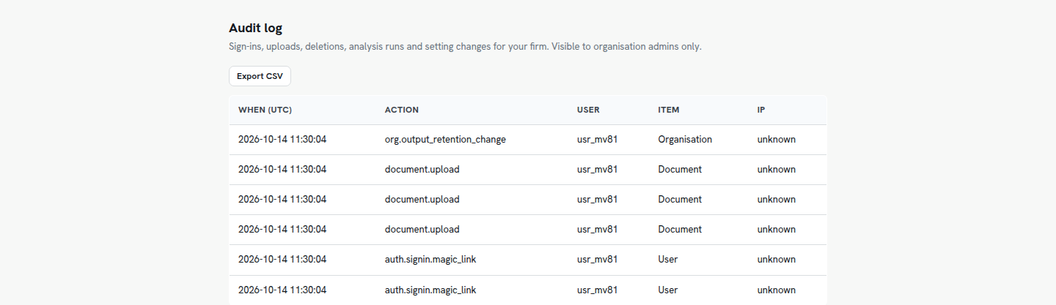The height and width of the screenshot is (305, 1056).
Task: Select the USER column header
Action: 588,110
